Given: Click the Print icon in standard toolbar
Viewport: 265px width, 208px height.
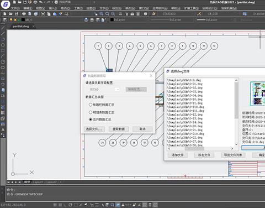Looking at the screenshot, I should click(24, 14).
